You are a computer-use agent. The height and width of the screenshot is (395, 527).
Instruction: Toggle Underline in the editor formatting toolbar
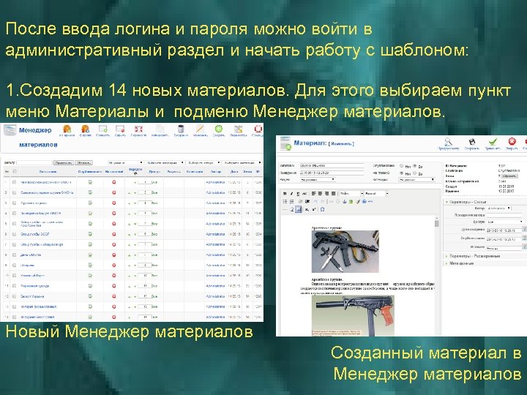298,194
